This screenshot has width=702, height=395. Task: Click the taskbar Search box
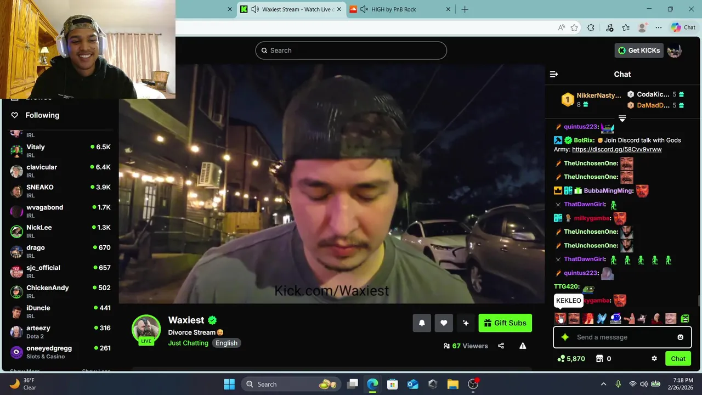coord(292,384)
